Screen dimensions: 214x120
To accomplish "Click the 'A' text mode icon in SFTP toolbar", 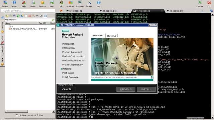I will (x=41, y=16).
